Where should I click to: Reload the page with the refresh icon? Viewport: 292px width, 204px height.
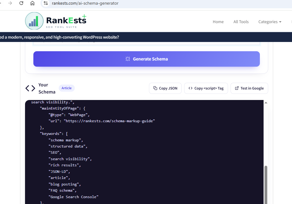21,3
